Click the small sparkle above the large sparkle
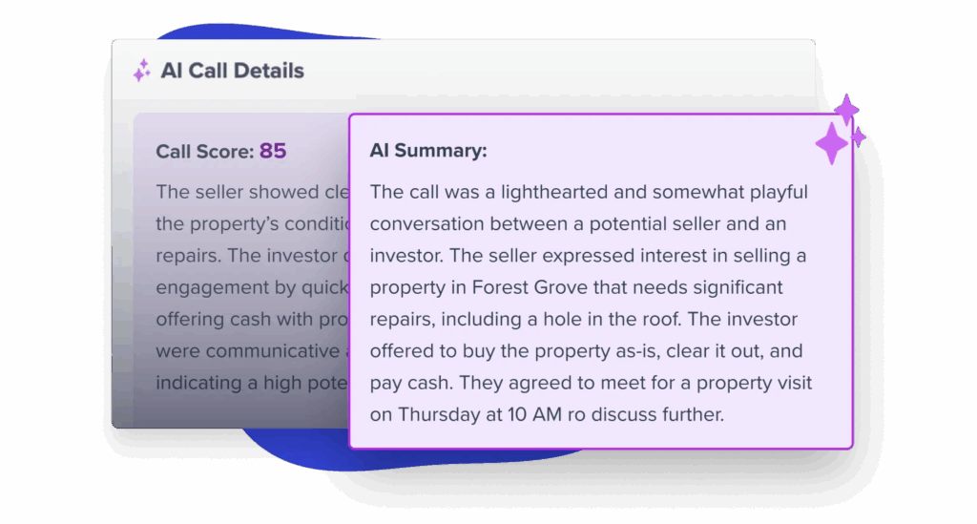 click(846, 109)
